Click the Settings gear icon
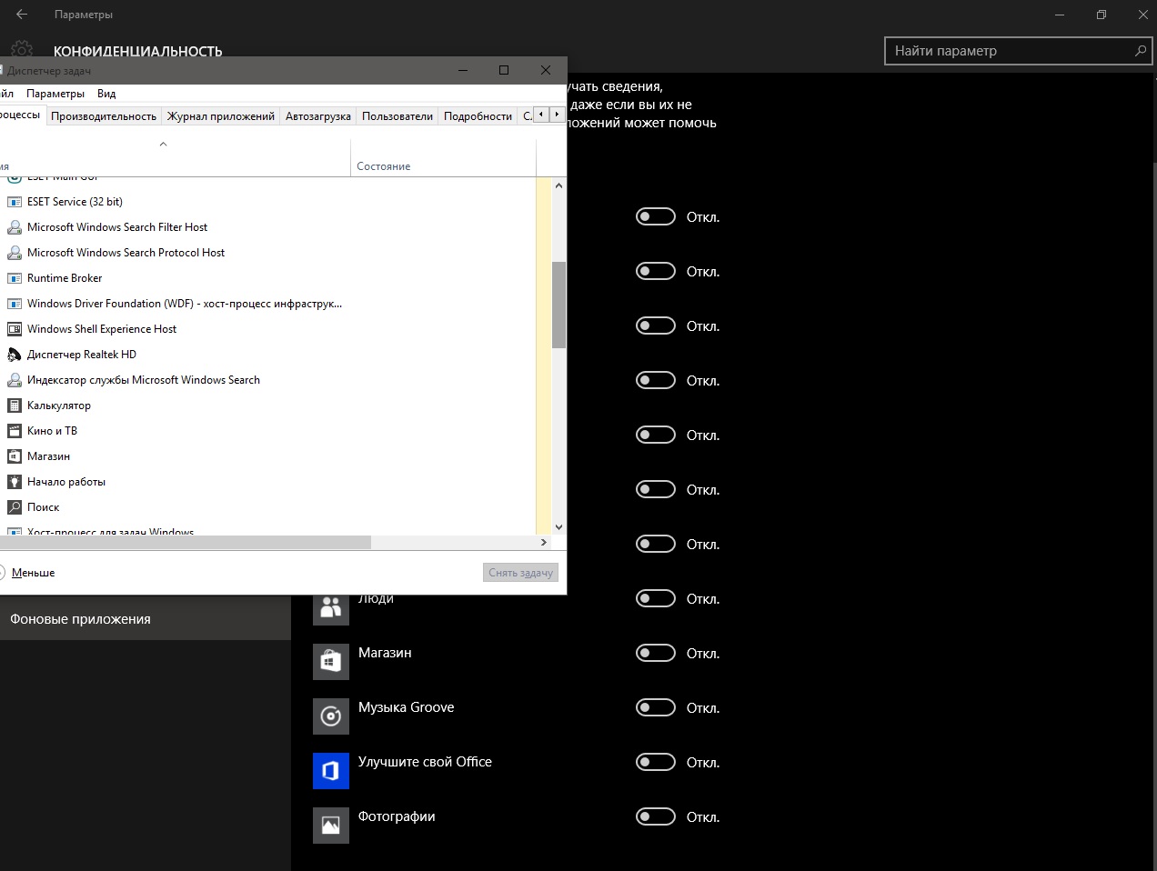This screenshot has height=871, width=1157. pyautogui.click(x=22, y=48)
